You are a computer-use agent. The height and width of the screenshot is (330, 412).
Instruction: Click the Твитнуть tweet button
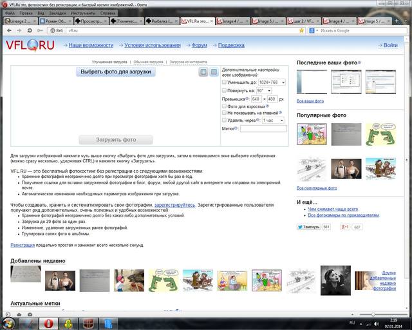pyautogui.click(x=308, y=227)
